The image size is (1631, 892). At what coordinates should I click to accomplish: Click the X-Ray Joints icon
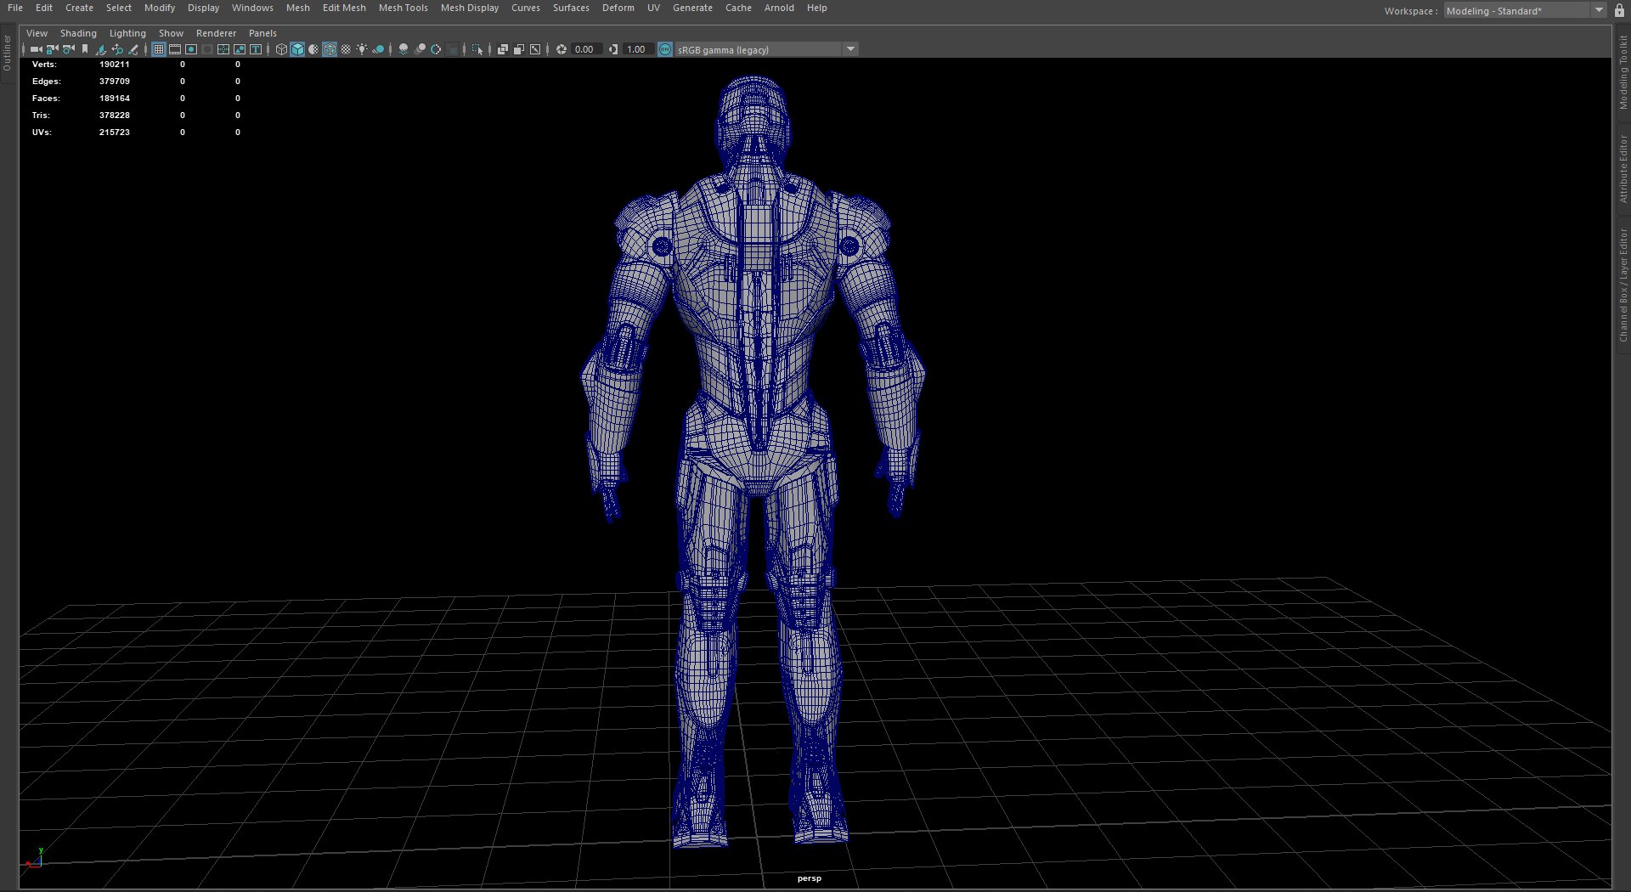point(535,49)
